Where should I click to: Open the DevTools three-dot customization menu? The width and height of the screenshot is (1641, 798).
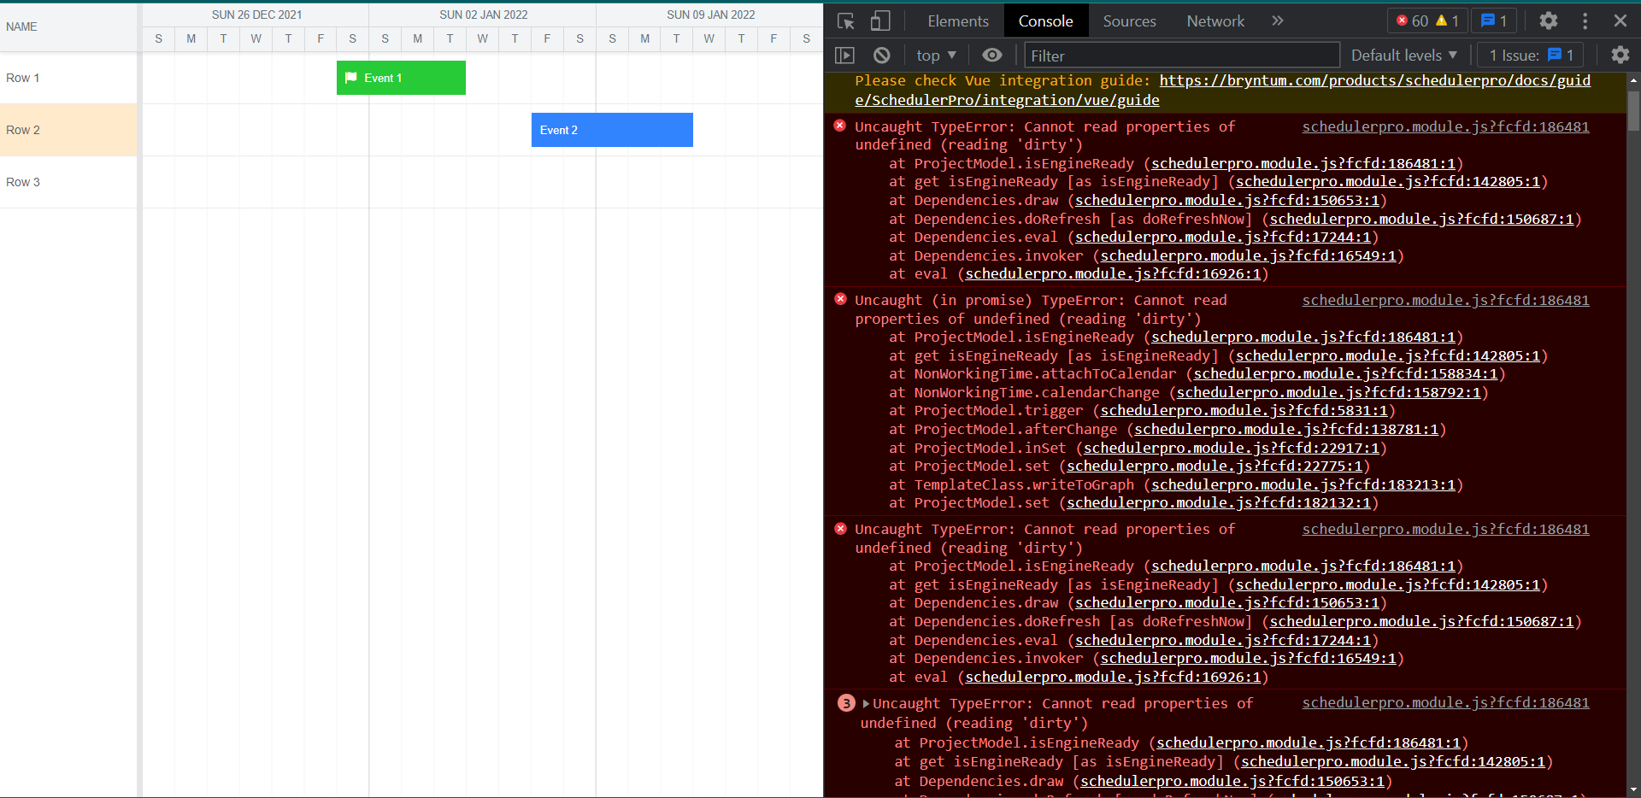(x=1584, y=21)
